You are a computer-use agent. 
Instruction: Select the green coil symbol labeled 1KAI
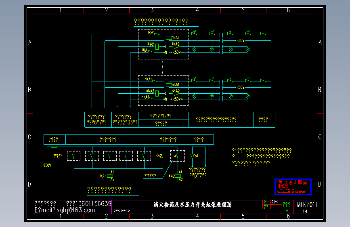click(169, 38)
